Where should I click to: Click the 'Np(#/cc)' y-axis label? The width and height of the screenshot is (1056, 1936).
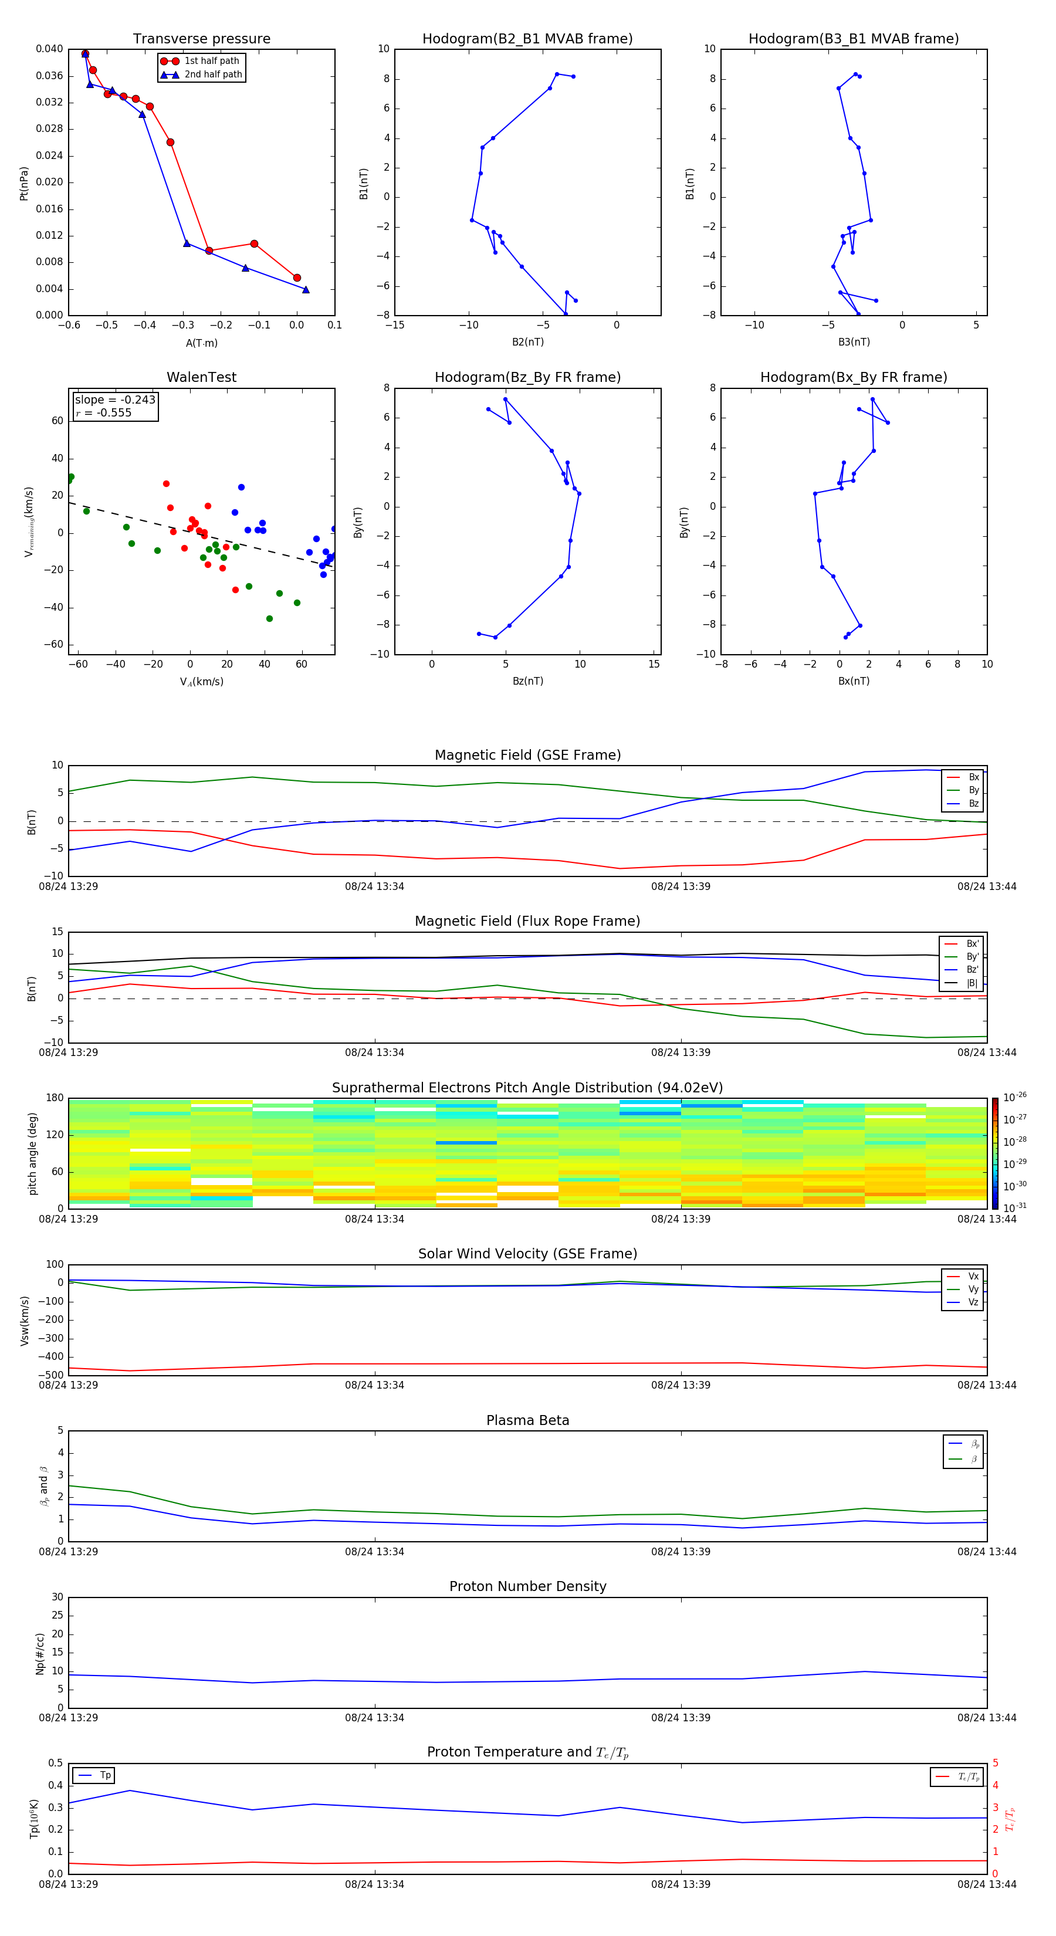(40, 1653)
